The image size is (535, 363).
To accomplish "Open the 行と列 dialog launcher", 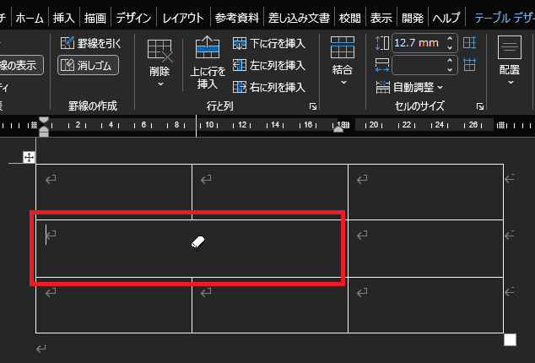I will point(313,106).
